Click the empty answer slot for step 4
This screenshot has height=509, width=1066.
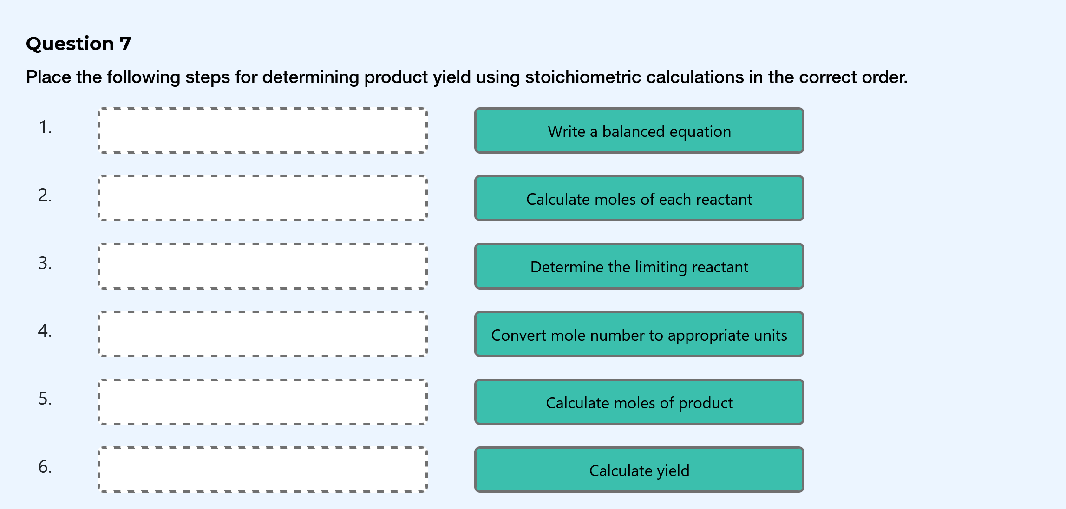(262, 335)
